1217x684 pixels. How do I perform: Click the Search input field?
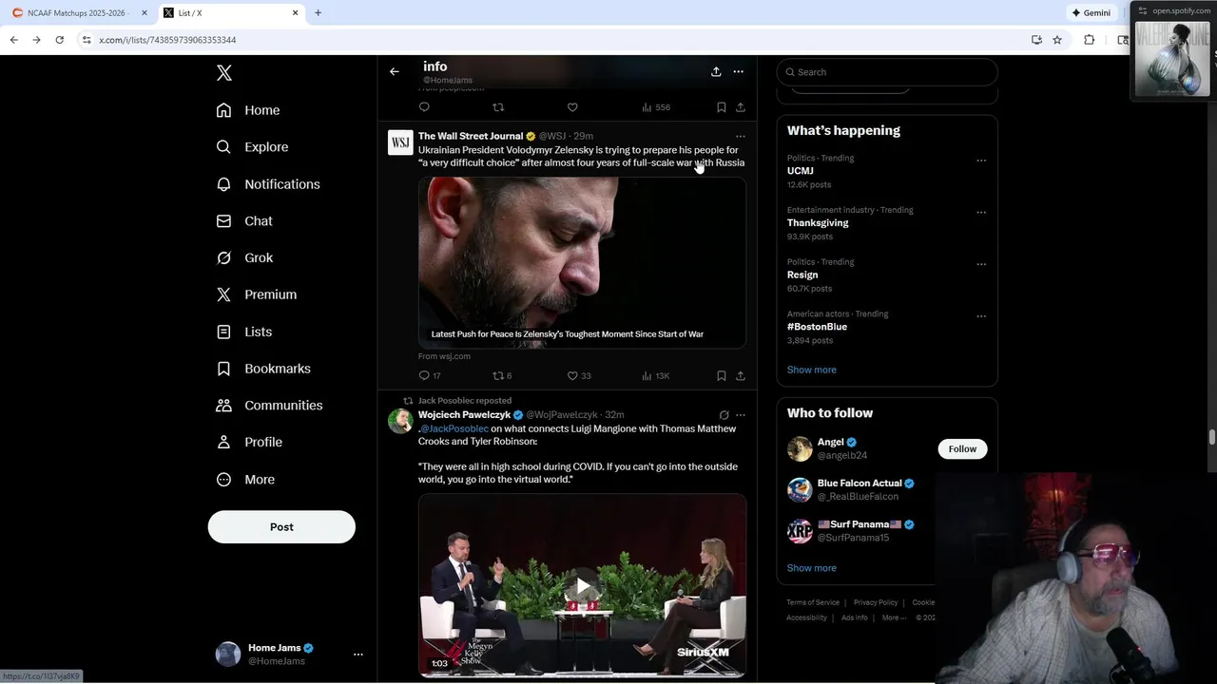point(887,72)
